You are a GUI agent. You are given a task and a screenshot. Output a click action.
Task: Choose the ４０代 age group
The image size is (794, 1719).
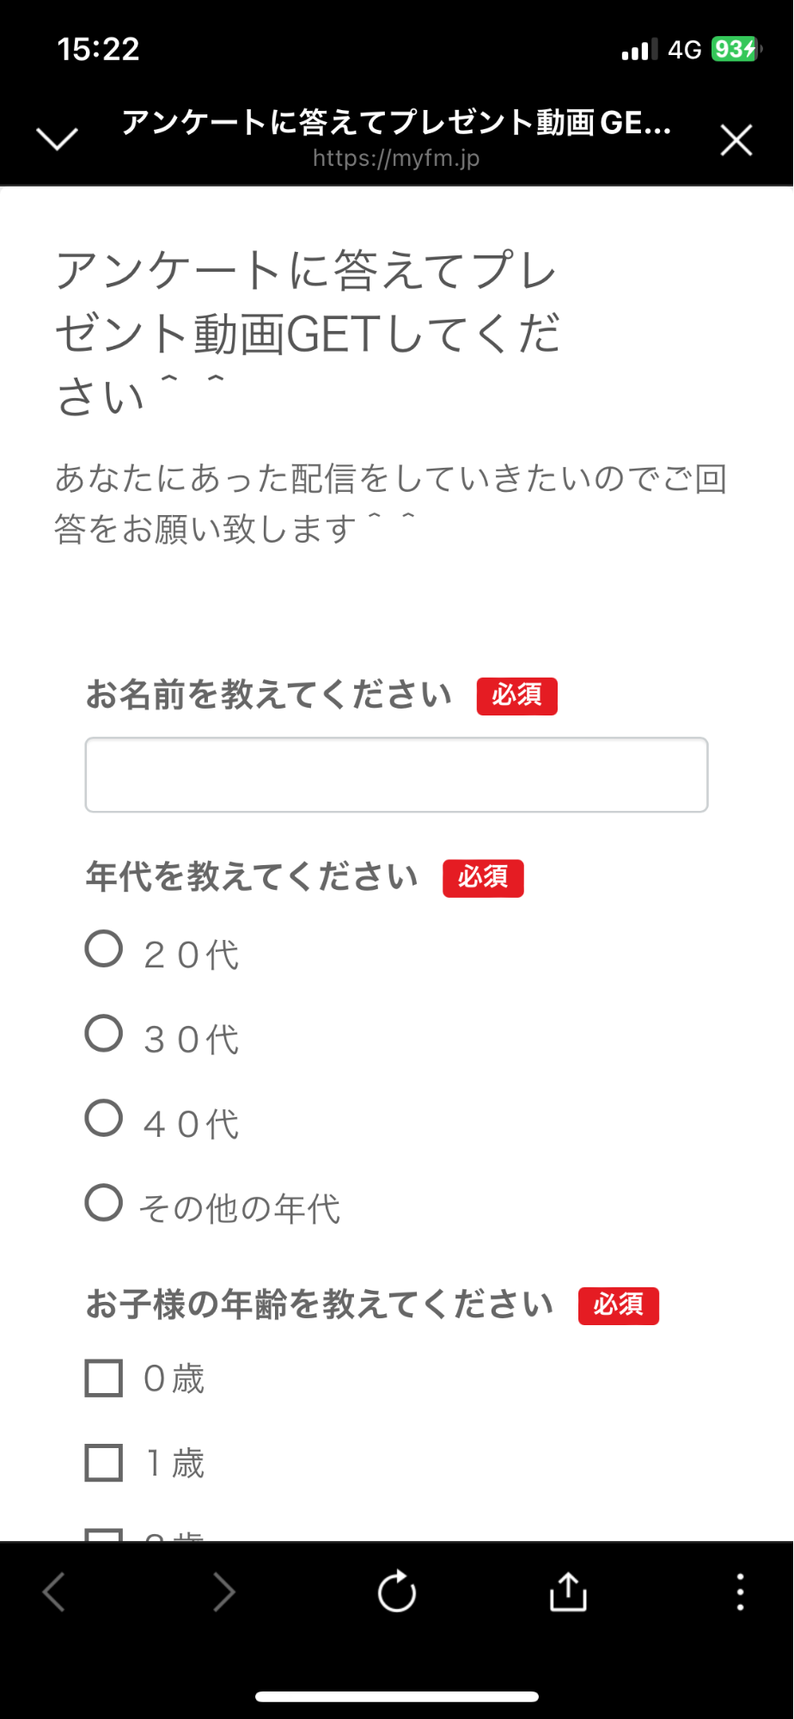point(104,1118)
